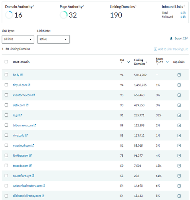Tick the soundflare.xyz row checkbox
Viewport: 190px width, 200px height.
[x=6, y=176]
